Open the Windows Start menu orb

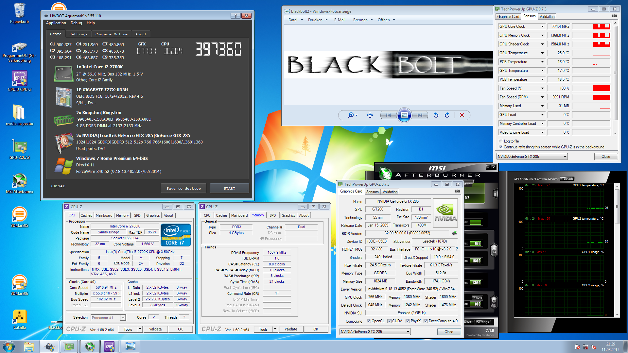point(9,346)
